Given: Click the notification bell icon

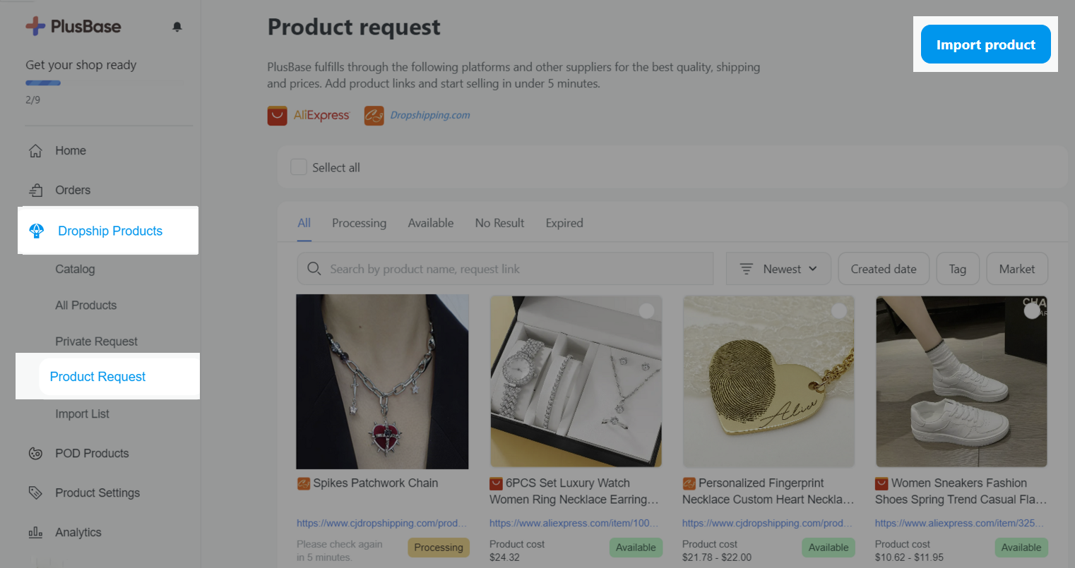Looking at the screenshot, I should click(x=177, y=27).
